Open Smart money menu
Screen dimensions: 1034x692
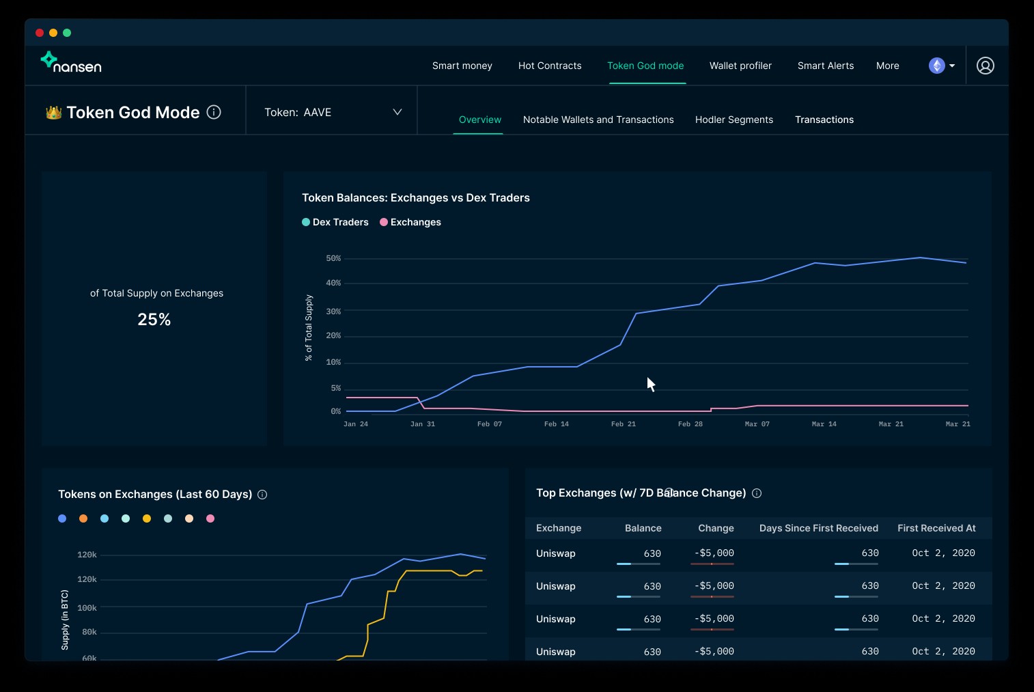pyautogui.click(x=462, y=66)
